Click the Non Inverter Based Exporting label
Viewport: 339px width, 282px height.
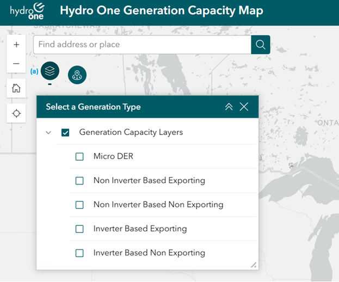pos(149,181)
